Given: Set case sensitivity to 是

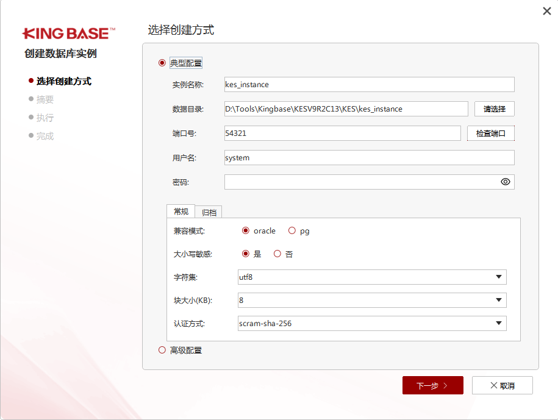Looking at the screenshot, I should [x=246, y=254].
